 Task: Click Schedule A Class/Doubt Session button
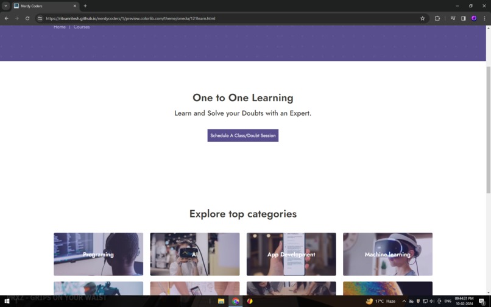tap(242, 136)
